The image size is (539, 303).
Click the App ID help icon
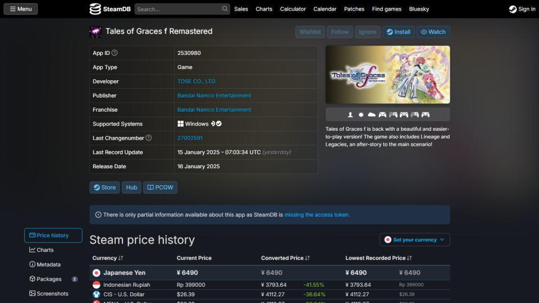click(x=115, y=53)
